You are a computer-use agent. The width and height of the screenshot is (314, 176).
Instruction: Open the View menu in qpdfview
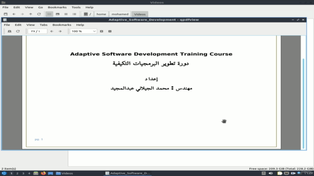30,25
